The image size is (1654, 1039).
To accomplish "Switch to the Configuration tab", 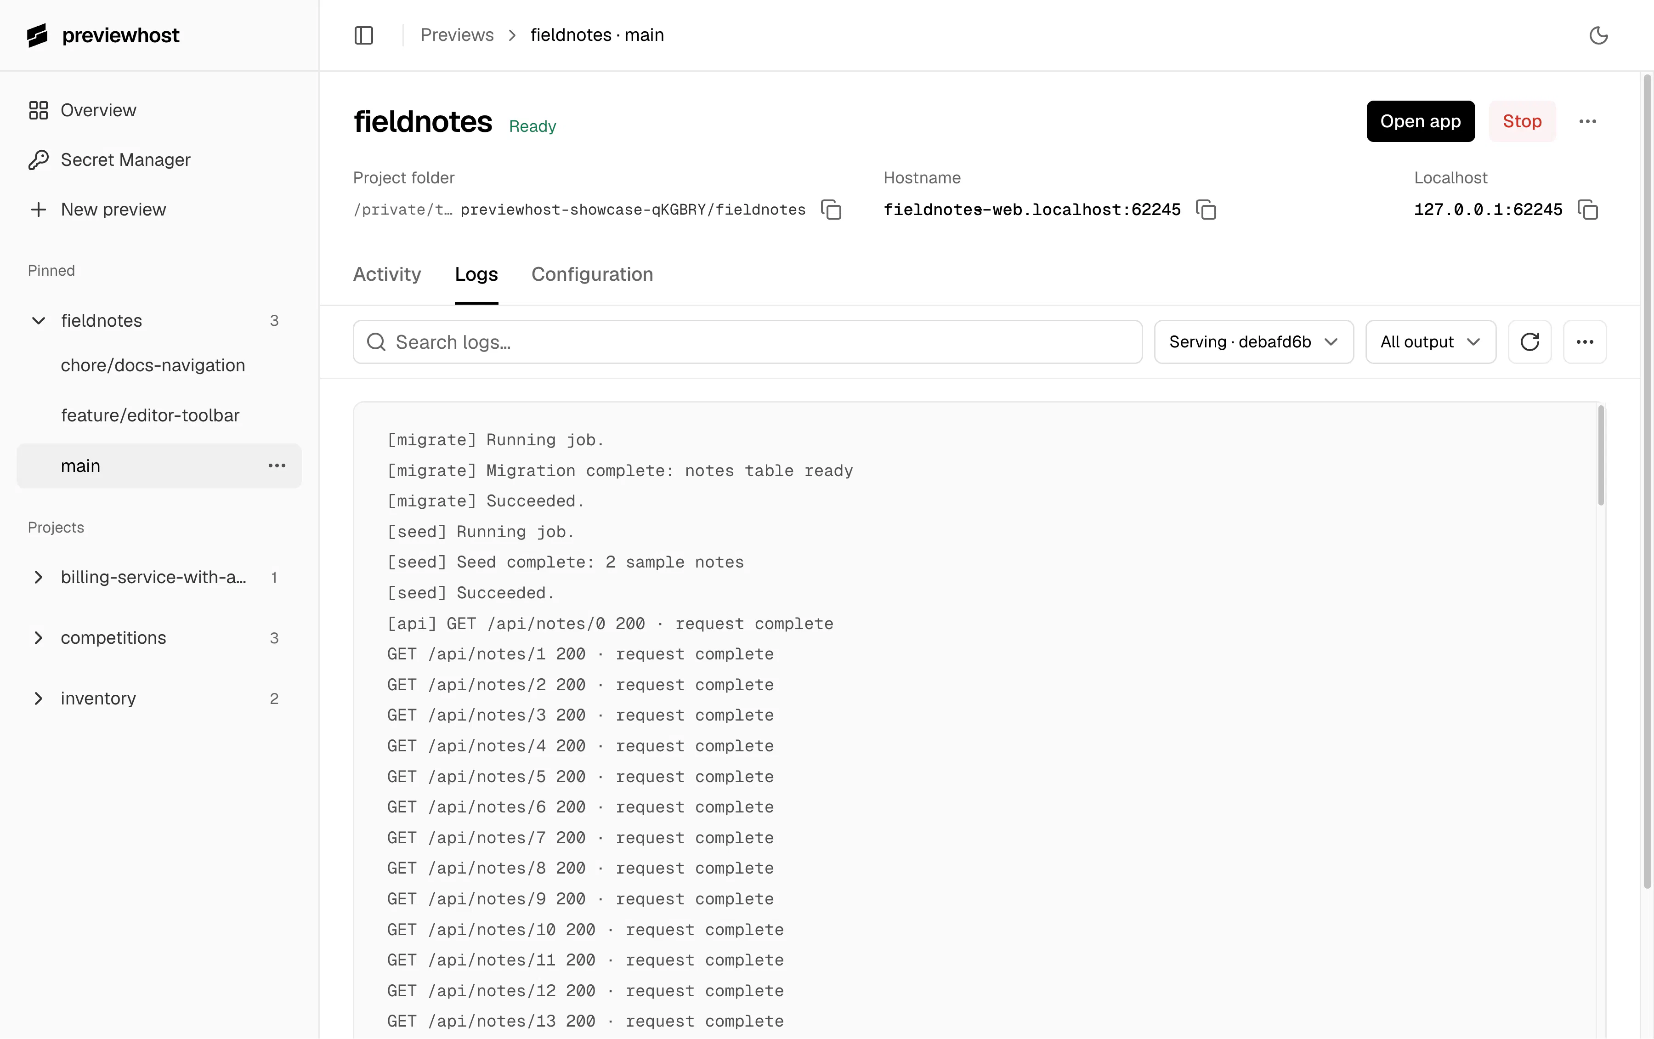I will [x=592, y=274].
